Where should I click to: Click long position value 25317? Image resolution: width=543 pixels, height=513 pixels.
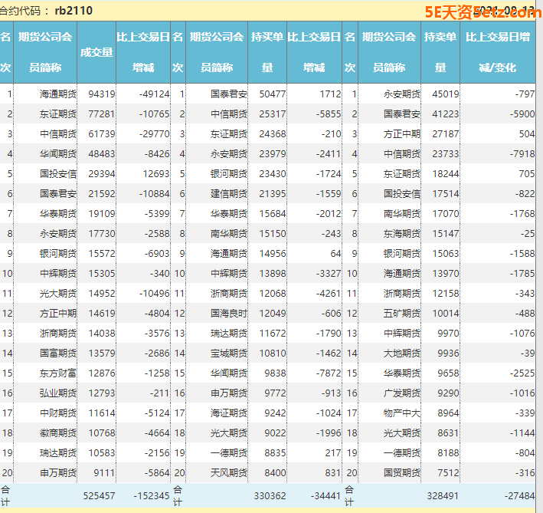point(273,114)
